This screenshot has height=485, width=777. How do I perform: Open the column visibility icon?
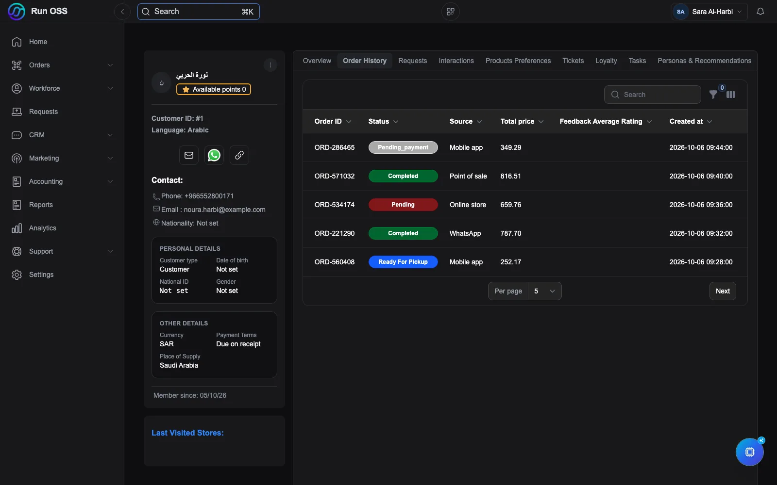[731, 95]
